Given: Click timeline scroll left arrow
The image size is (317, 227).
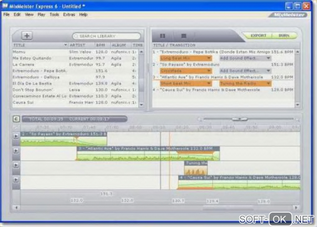Looking at the screenshot, I should (16, 208).
